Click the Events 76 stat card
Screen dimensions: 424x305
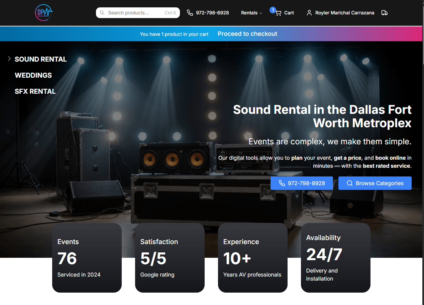87,258
